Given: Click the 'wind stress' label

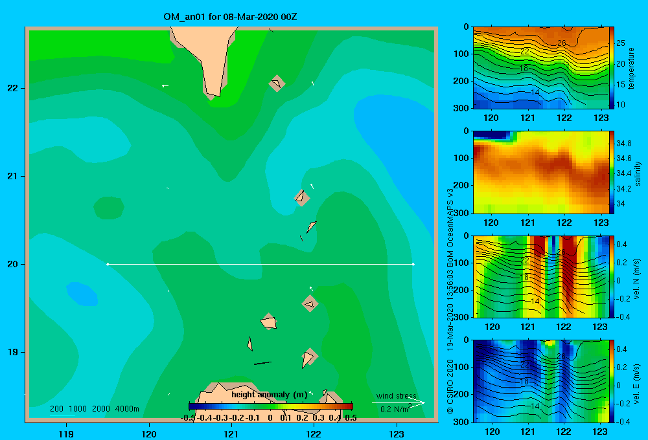Looking at the screenshot, I should [396, 395].
